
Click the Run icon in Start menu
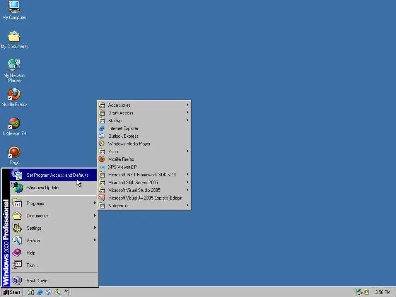17,265
